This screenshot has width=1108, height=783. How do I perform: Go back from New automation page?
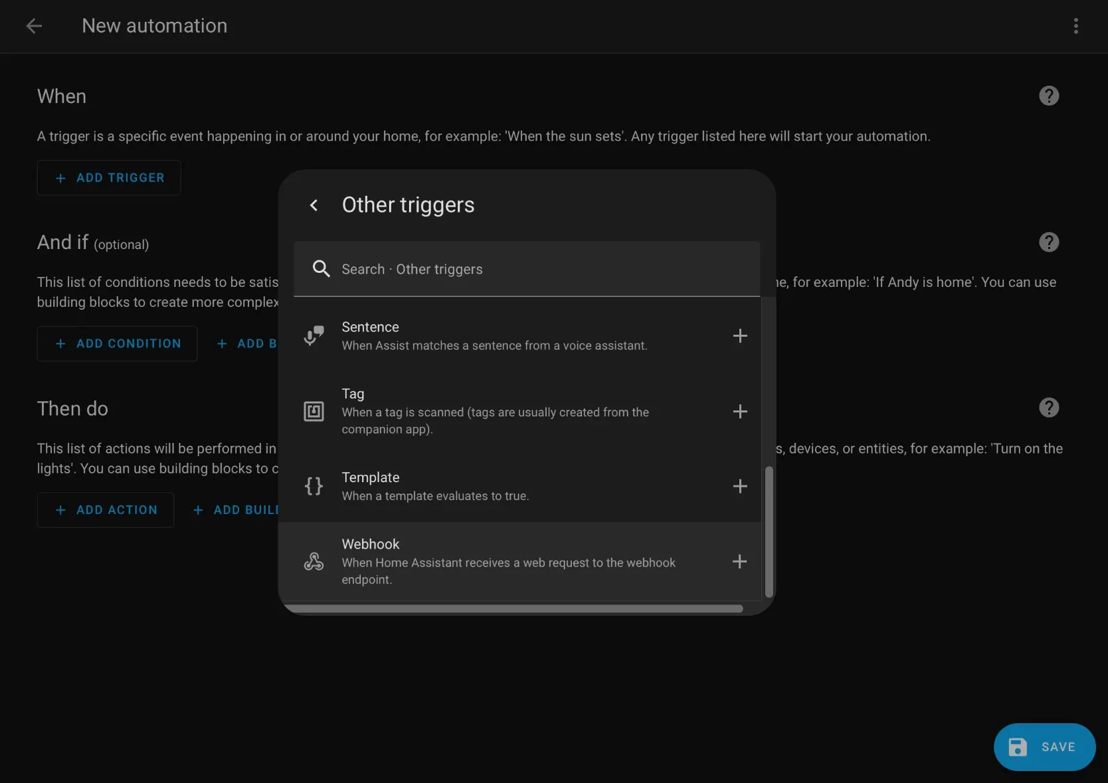tap(34, 26)
